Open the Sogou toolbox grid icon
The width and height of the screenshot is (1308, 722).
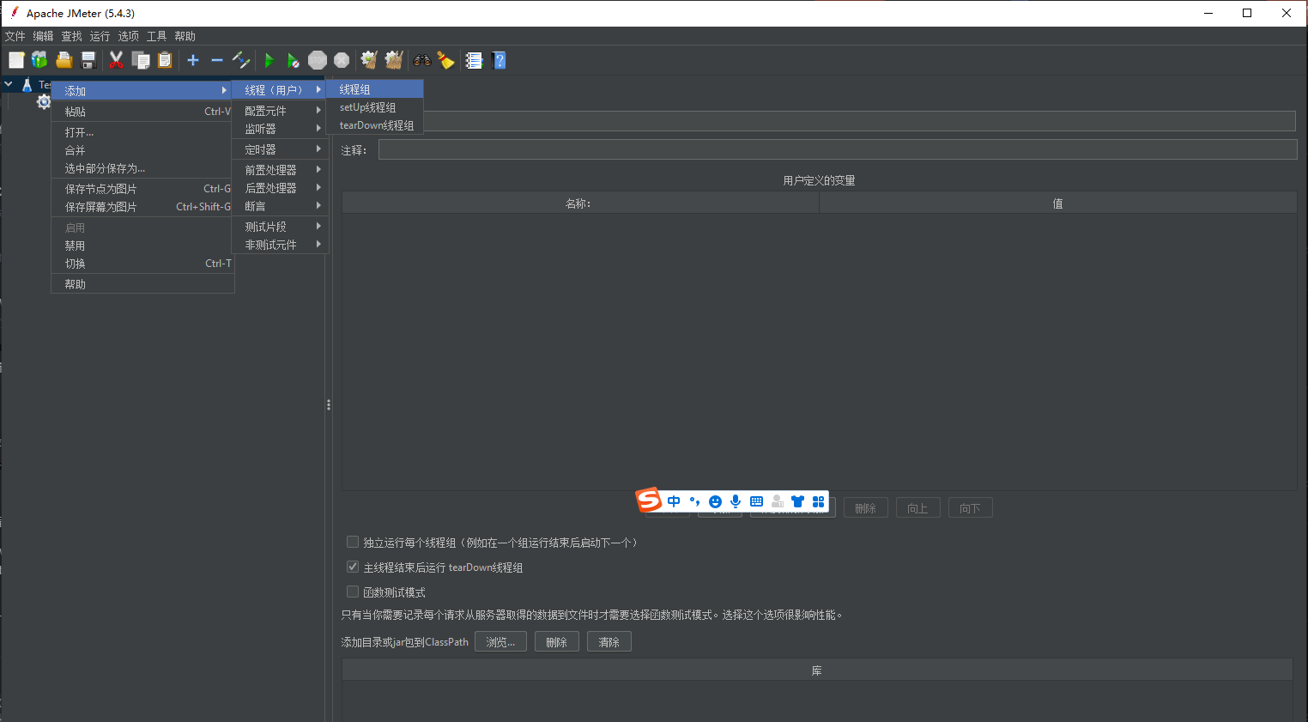[x=818, y=501]
